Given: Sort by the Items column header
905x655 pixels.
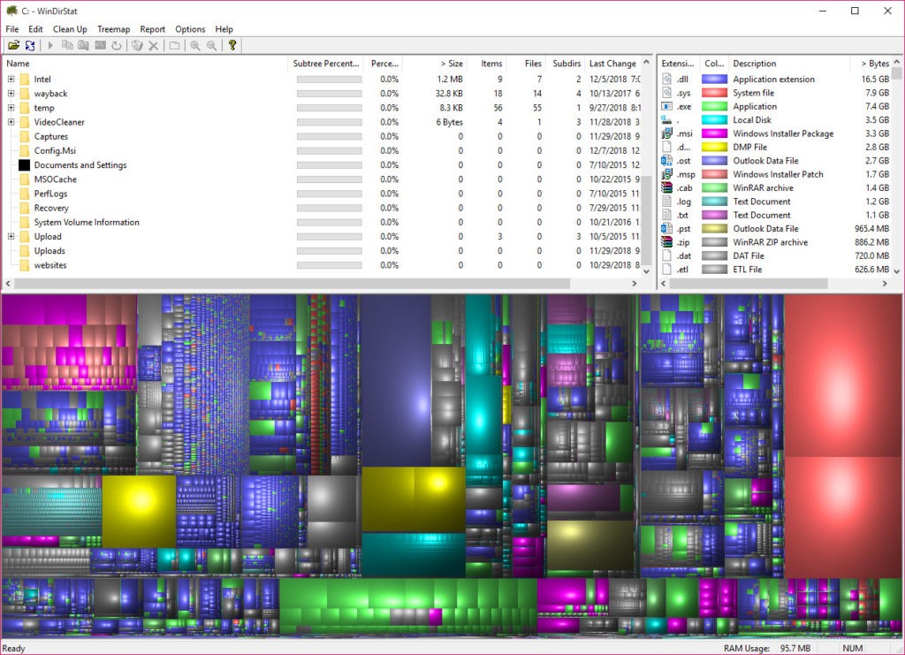Looking at the screenshot, I should 486,64.
